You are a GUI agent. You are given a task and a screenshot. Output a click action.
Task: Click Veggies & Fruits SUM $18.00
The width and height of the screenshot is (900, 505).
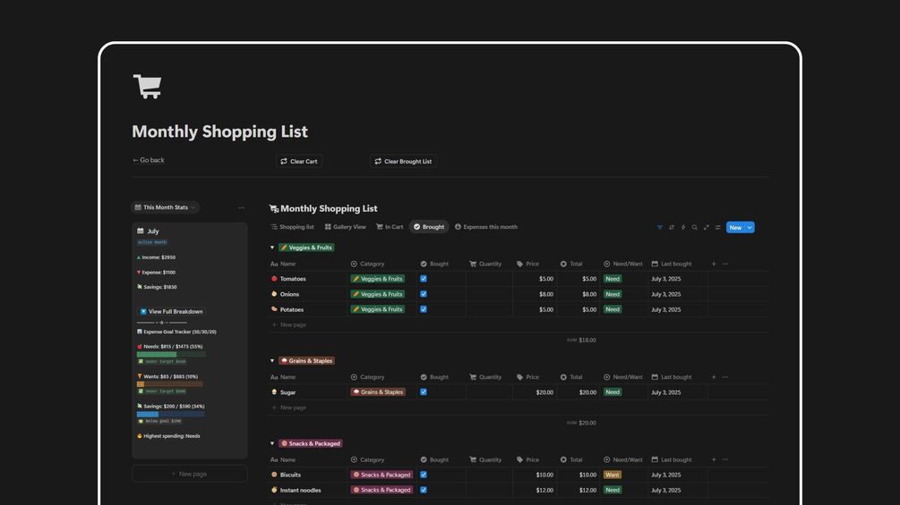[581, 341]
